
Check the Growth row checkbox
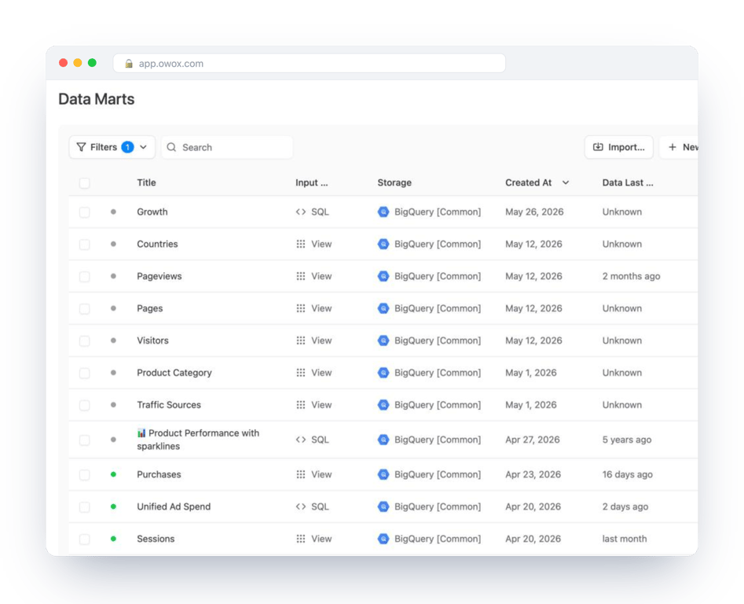click(85, 212)
